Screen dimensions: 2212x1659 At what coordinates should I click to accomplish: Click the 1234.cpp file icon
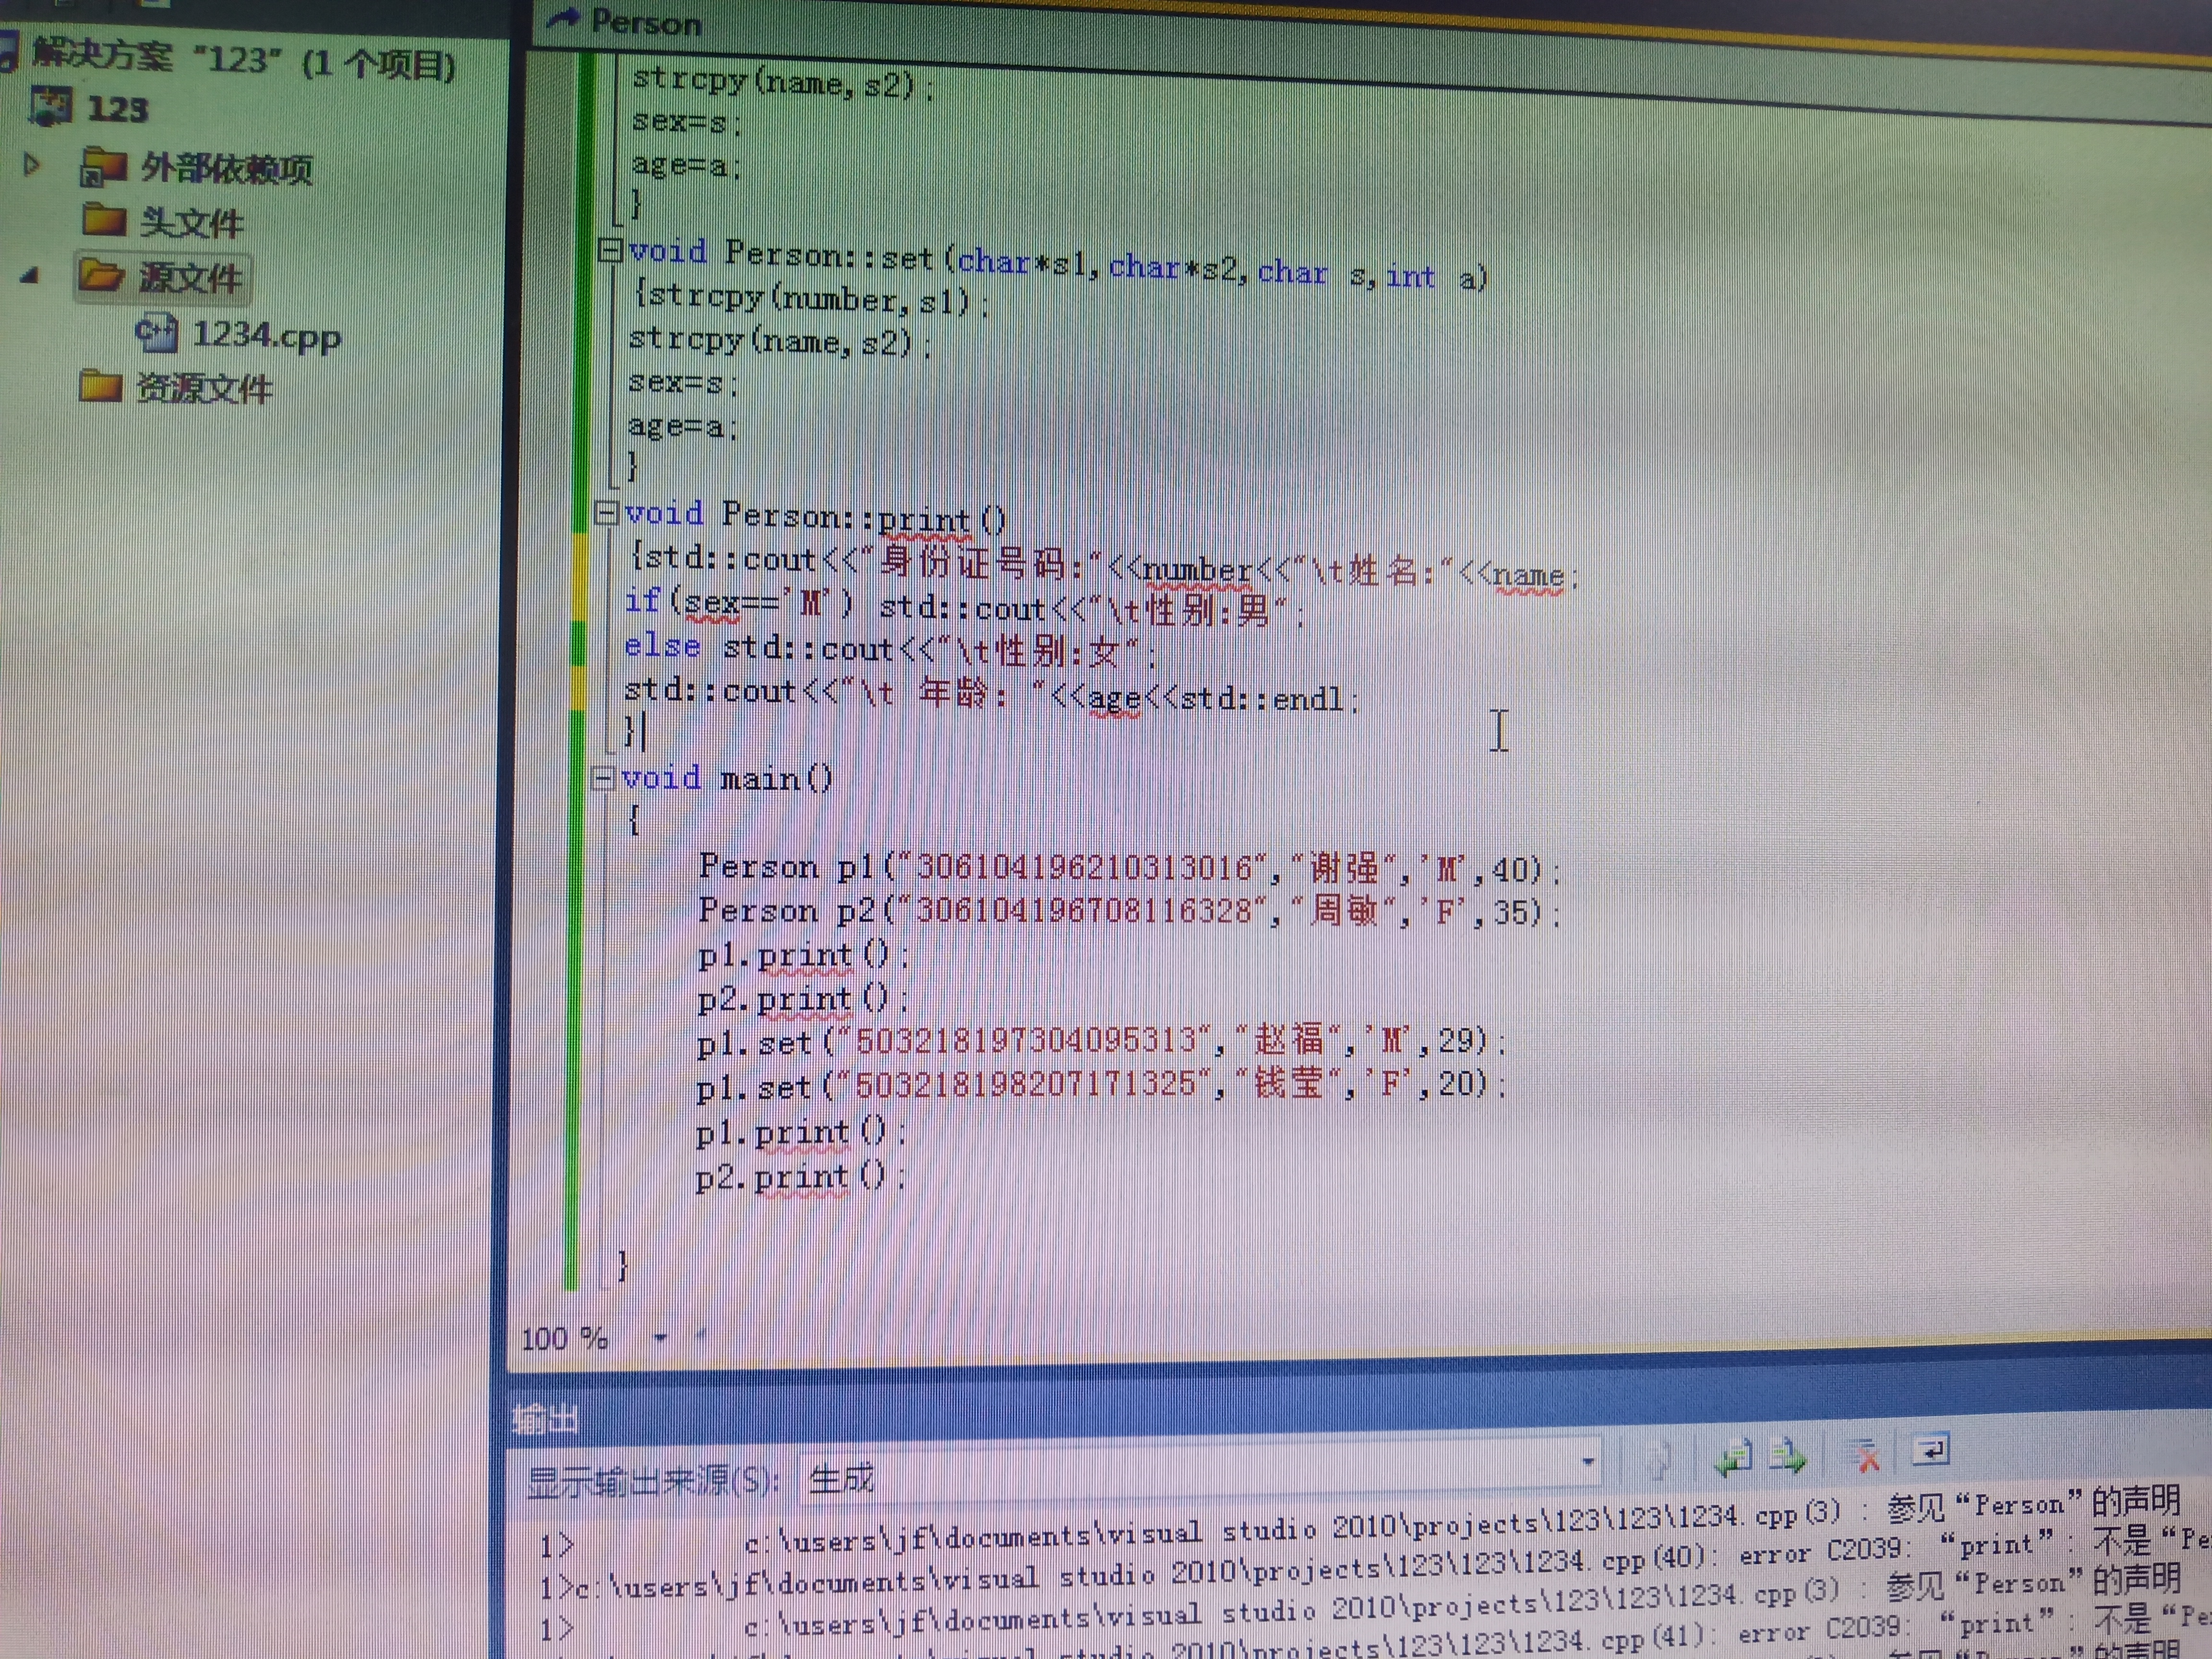pyautogui.click(x=157, y=333)
